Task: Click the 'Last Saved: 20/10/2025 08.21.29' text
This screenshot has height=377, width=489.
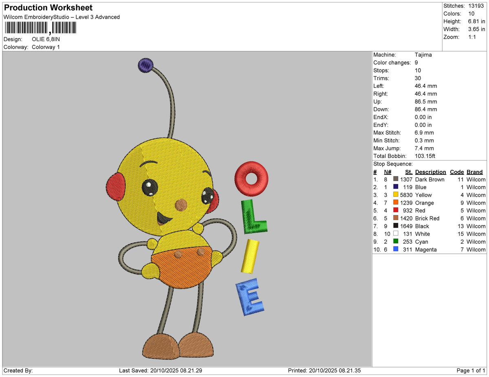Action: (161, 370)
